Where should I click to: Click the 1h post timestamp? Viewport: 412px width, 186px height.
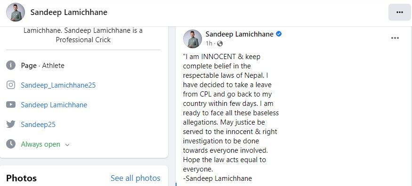click(209, 44)
